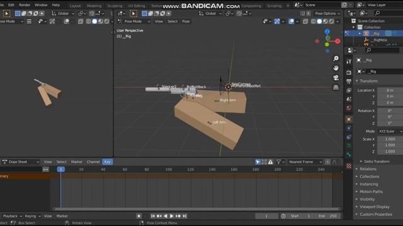Open the Pose menu in viewport header
403x226 pixels.
186,21
